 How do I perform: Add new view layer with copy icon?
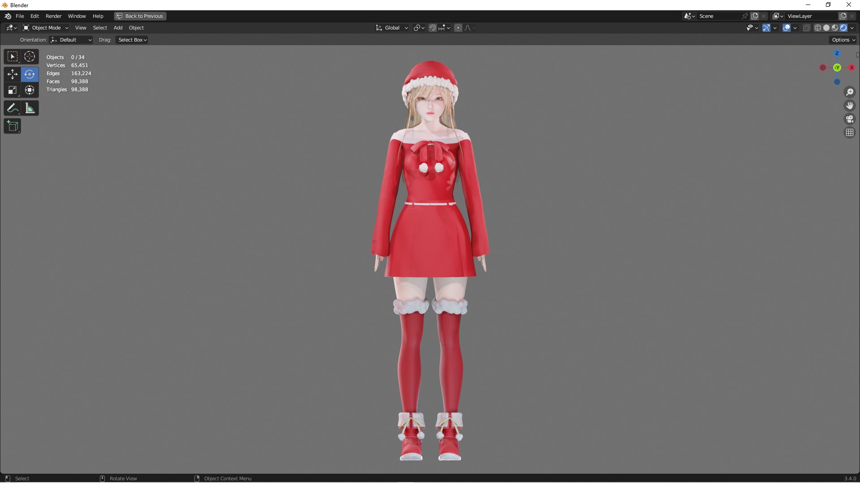(843, 16)
